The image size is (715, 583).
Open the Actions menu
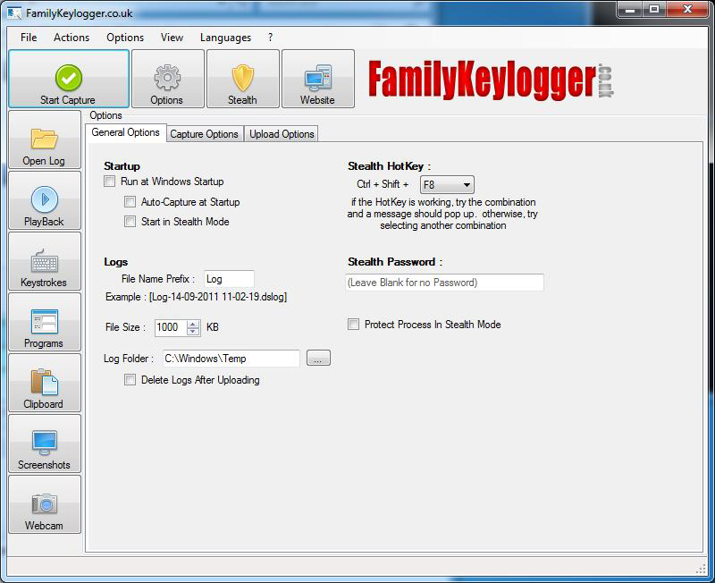[71, 38]
